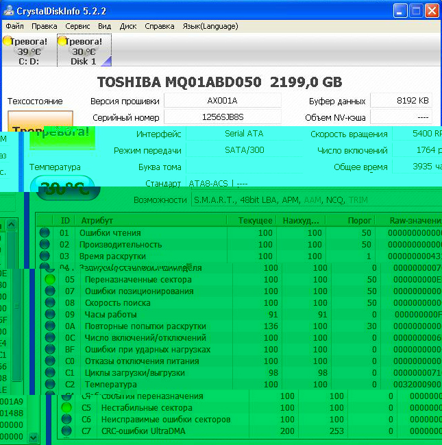Screen dimensions: 442x445
Task: Click scroll-up arrow of left list fragment
Action: (12, 225)
